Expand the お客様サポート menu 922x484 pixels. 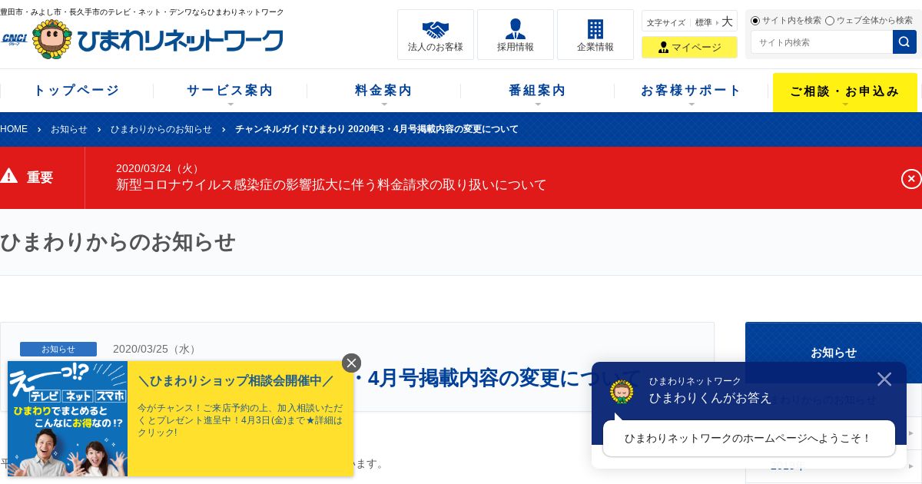coord(691,91)
